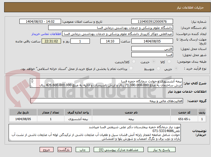Toggle the اسناد خزانه اسلامی payment checkbox
Viewport: 211px width, 157px height.
[131, 68]
